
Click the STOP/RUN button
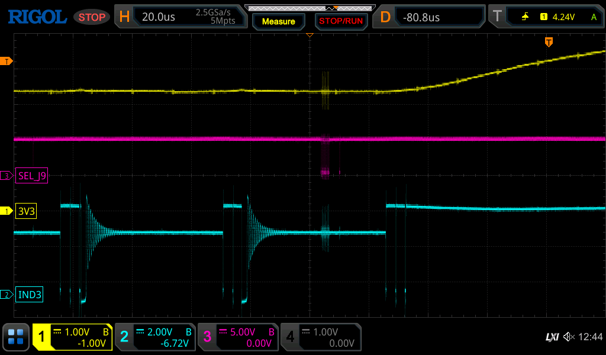pyautogui.click(x=341, y=21)
